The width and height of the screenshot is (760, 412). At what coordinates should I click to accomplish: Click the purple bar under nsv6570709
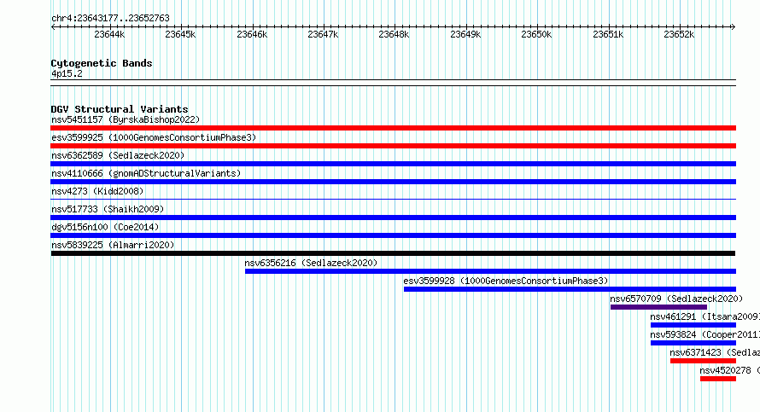[658, 307]
